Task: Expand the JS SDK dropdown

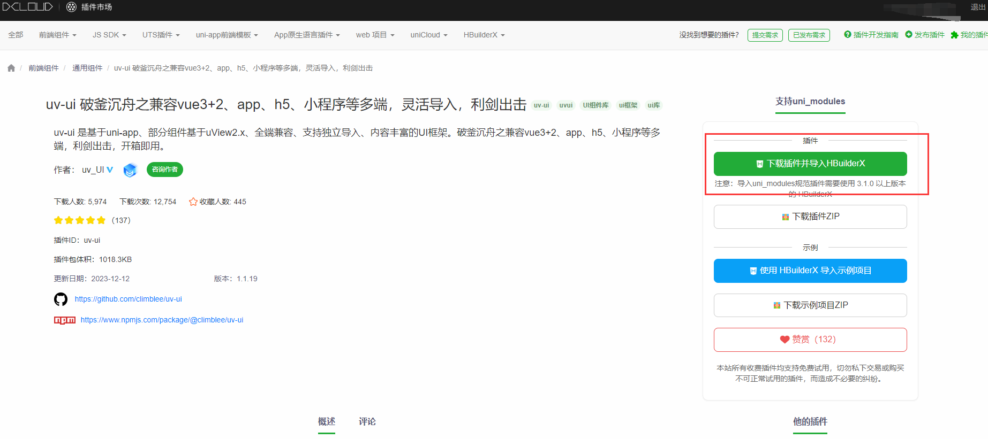Action: tap(109, 35)
